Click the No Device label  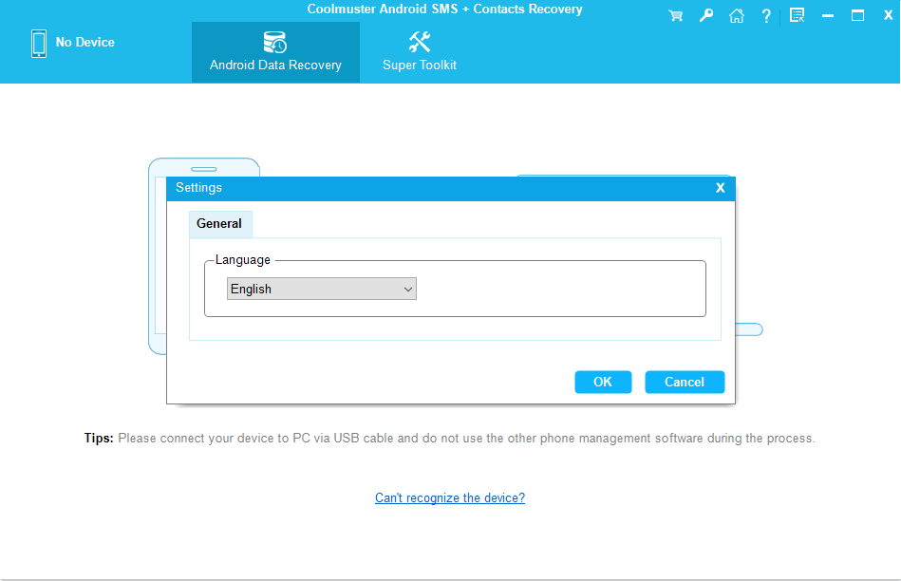85,42
